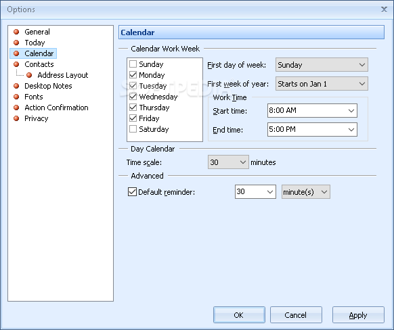Open the First day of week dropdown
Viewport: 394px width, 330px height.
[x=322, y=65]
